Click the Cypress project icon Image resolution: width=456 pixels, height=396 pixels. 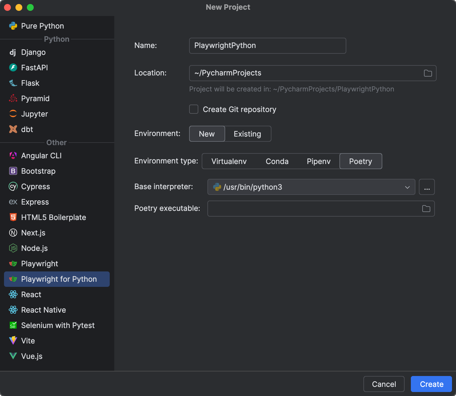click(x=13, y=187)
